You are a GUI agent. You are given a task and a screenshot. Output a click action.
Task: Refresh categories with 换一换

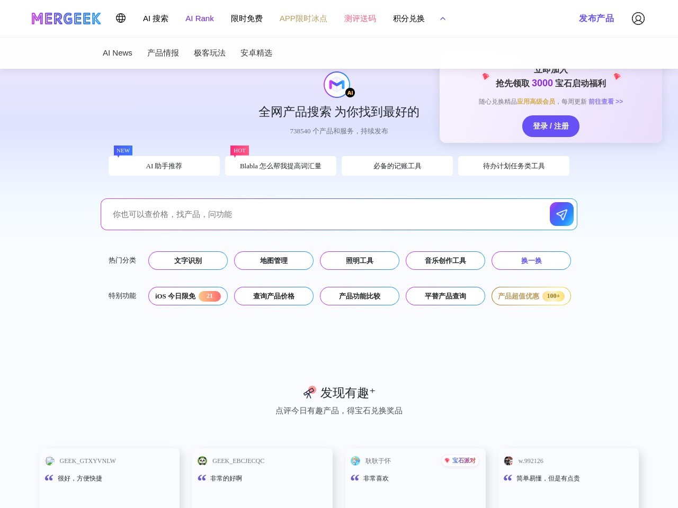click(x=531, y=261)
